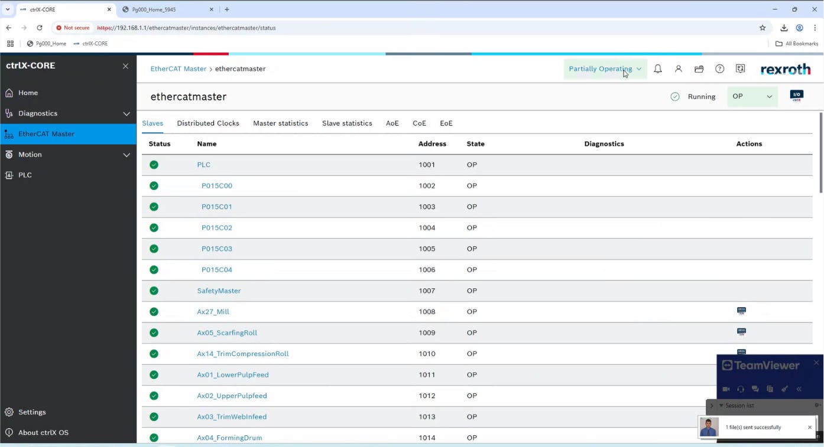Open the Partially Operating status dropdown

click(x=605, y=69)
